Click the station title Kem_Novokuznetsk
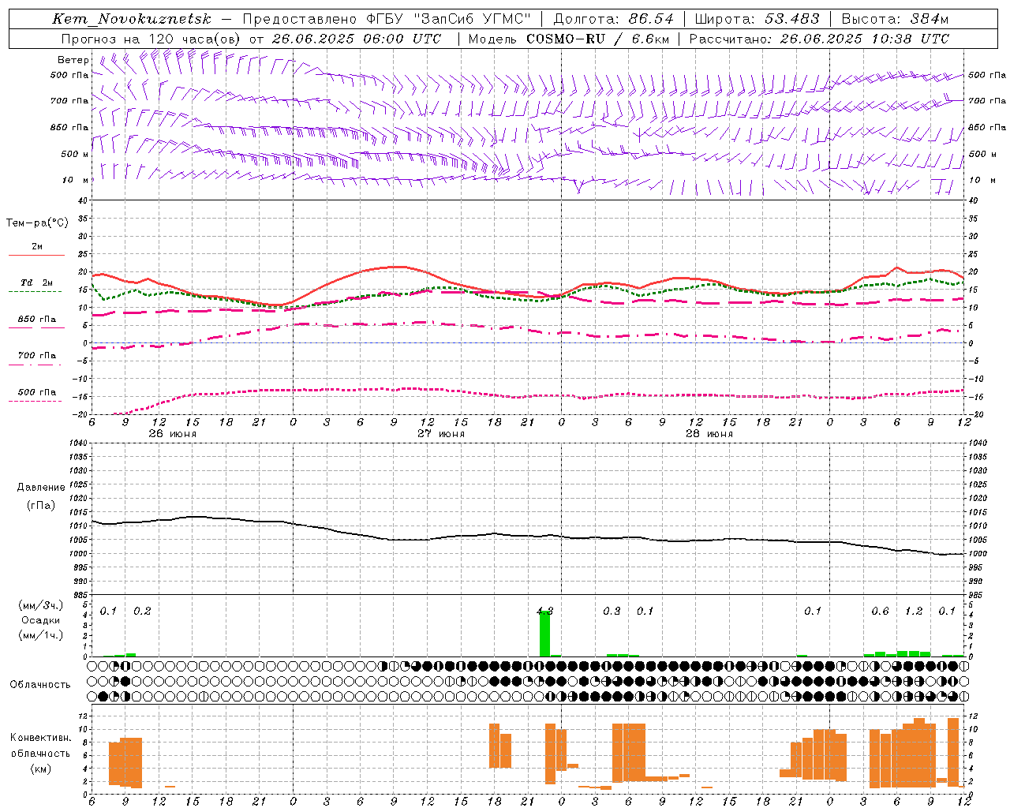Screen dimensions: 1010x808 (132, 19)
